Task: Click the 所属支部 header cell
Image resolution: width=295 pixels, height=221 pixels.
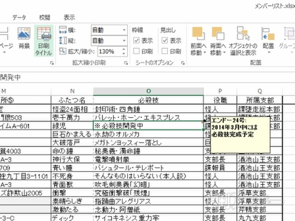Action: coord(259,100)
